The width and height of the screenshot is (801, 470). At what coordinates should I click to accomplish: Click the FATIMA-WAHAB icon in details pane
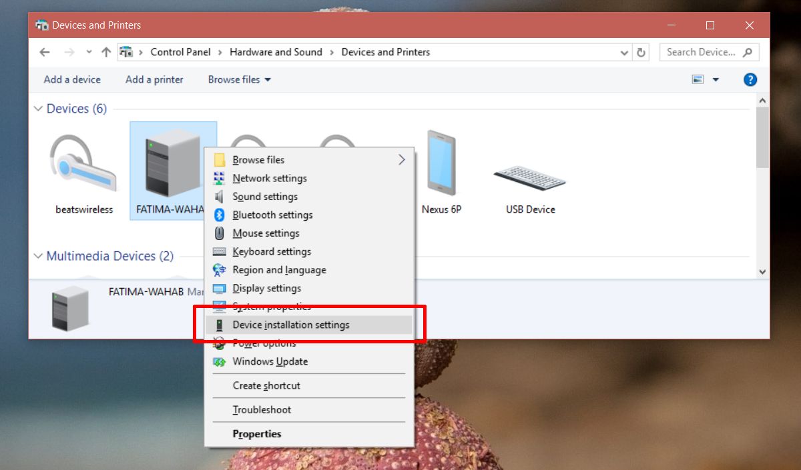point(71,308)
